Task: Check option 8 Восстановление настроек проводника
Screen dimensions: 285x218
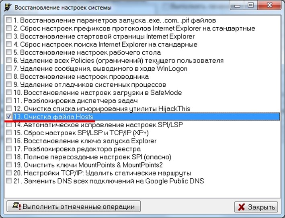Action: click(9, 76)
